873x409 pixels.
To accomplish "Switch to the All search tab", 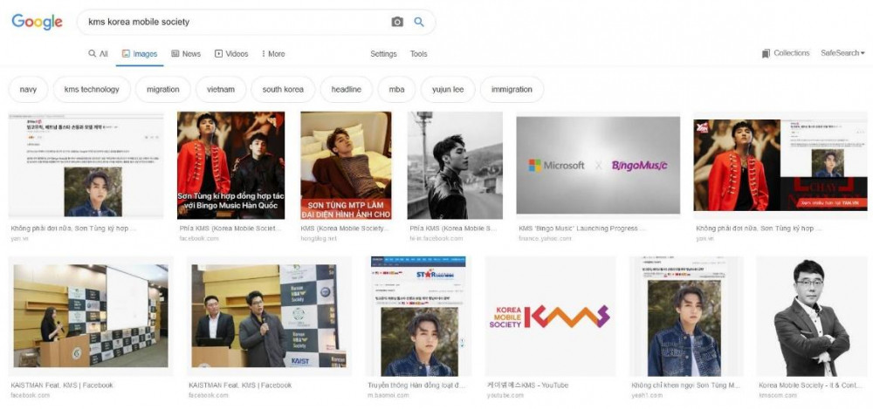I will [98, 54].
